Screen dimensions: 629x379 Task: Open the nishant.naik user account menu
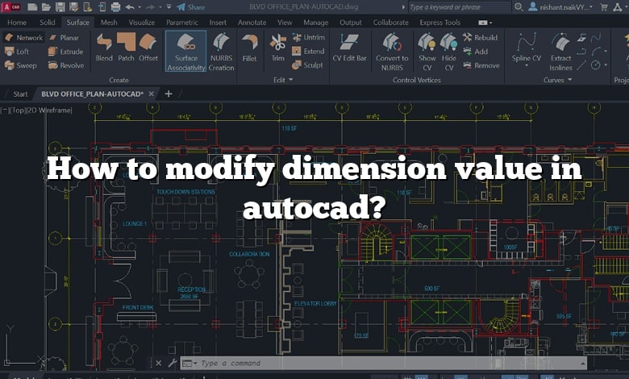click(560, 6)
